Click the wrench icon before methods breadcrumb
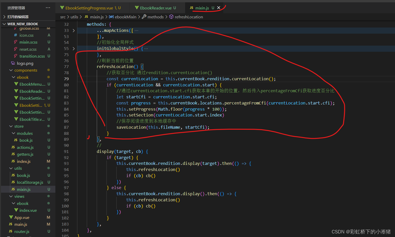The width and height of the screenshot is (395, 237). click(x=144, y=17)
